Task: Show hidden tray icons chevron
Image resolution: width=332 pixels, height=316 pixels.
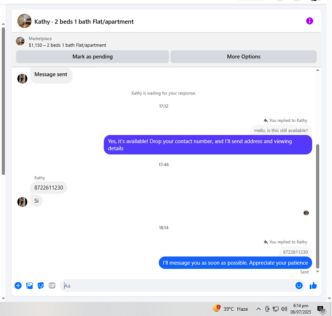Action: point(259,309)
